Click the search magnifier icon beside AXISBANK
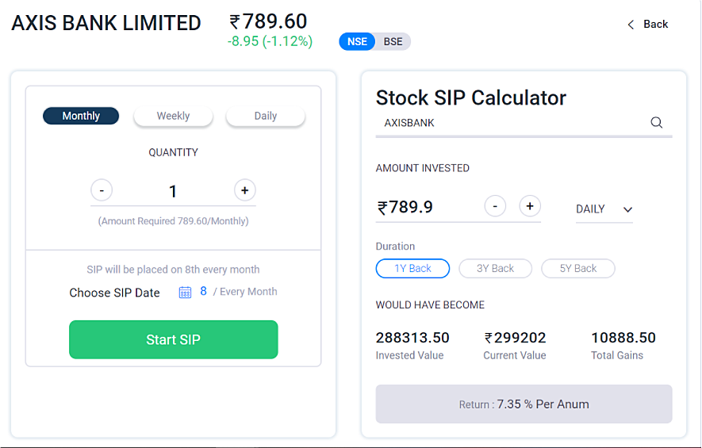 (x=656, y=122)
